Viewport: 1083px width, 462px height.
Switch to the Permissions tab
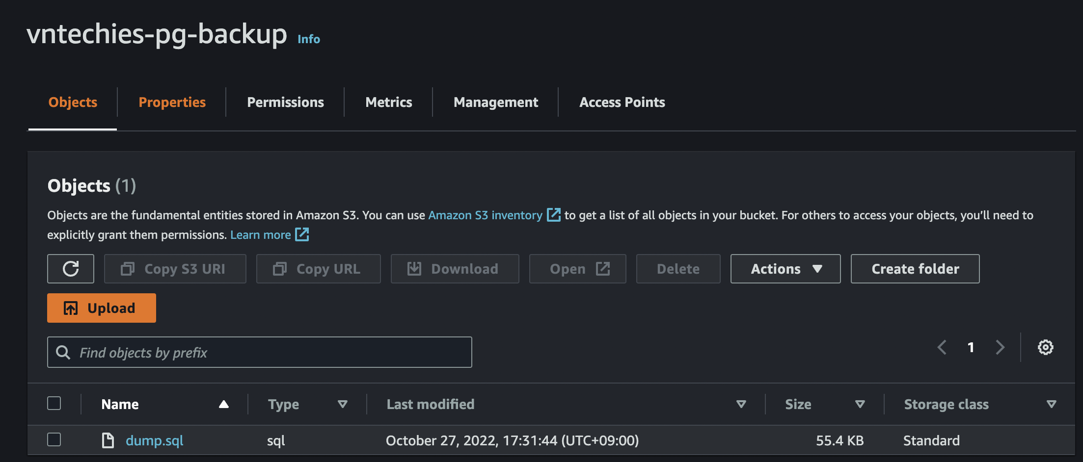pos(285,102)
